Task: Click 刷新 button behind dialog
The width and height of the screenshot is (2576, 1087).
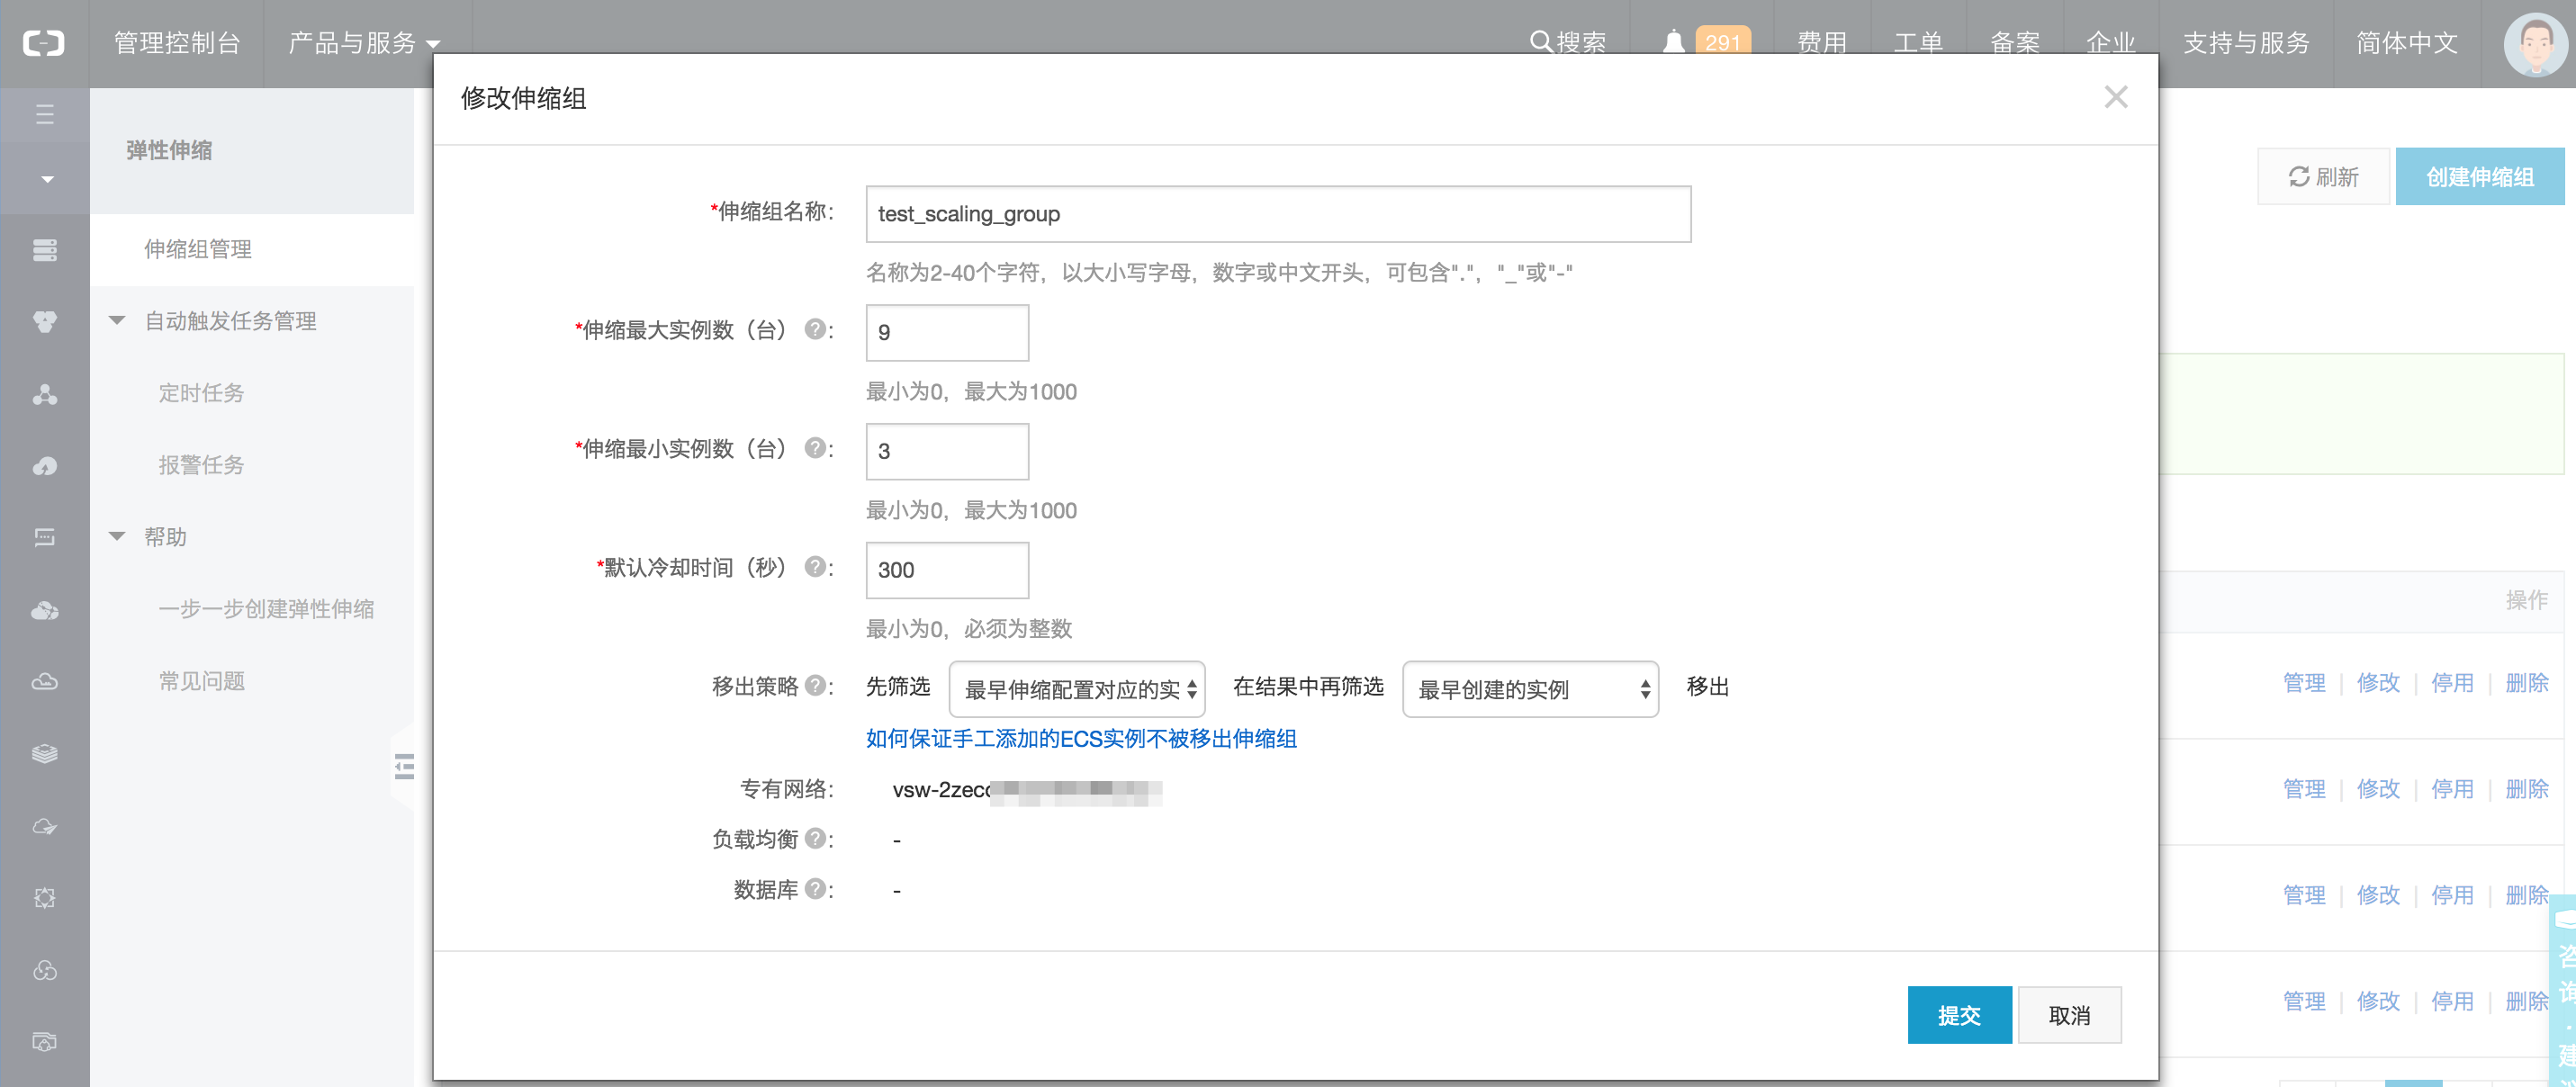Action: click(2323, 177)
